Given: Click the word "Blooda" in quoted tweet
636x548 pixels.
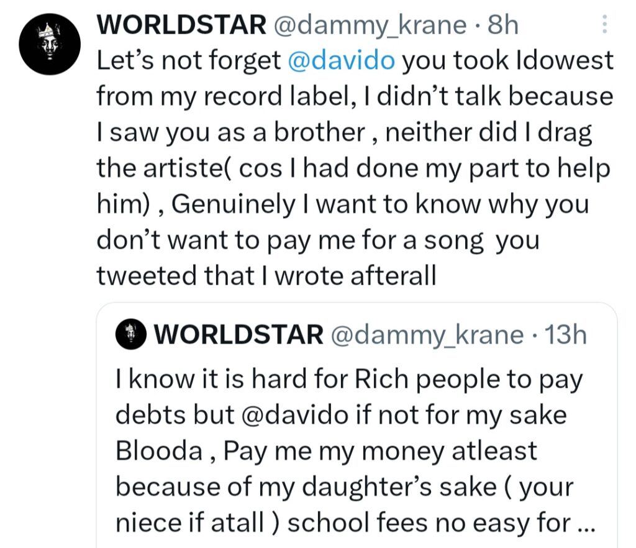Looking at the screenshot, I should pos(158,451).
